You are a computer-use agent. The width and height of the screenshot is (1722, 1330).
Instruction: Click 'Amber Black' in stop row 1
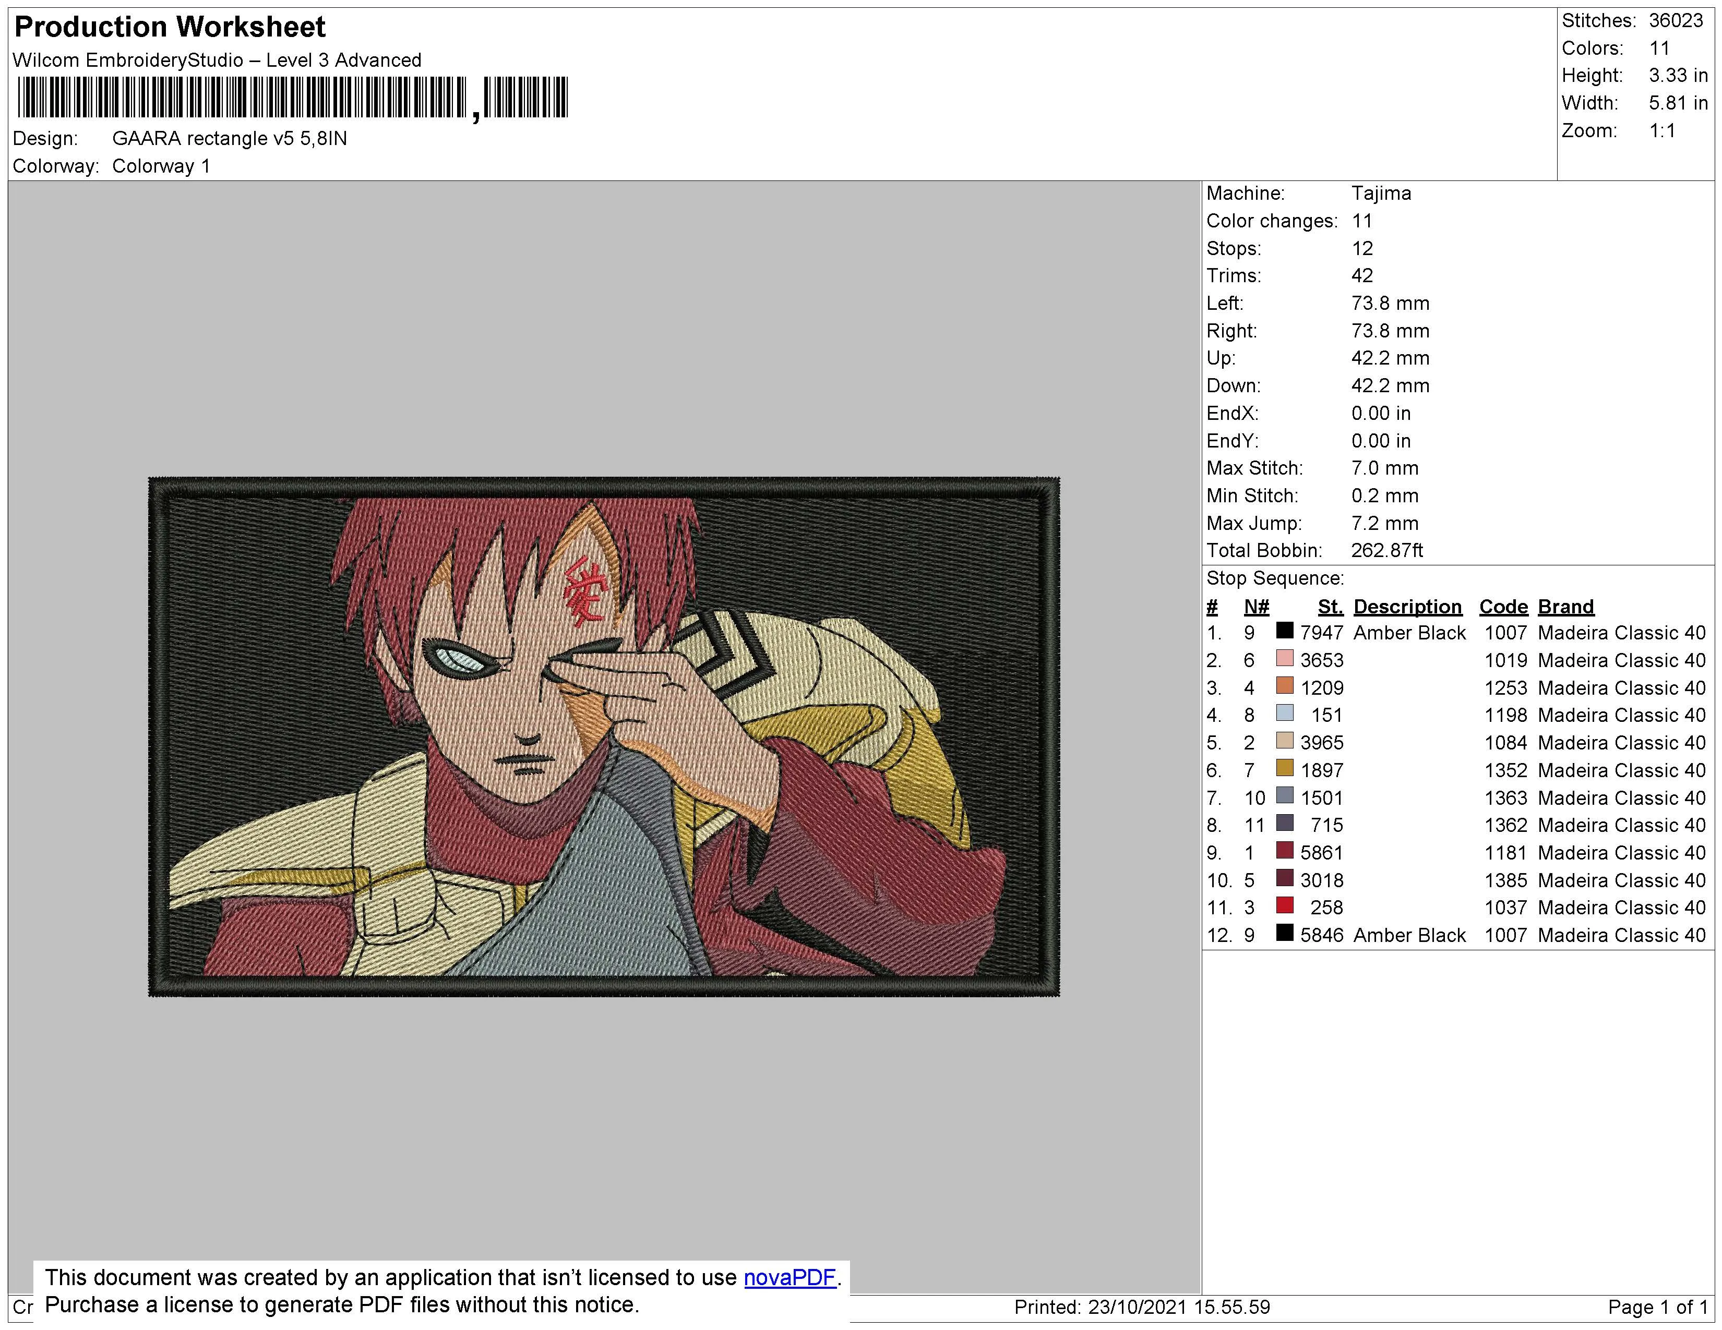[x=1409, y=633]
